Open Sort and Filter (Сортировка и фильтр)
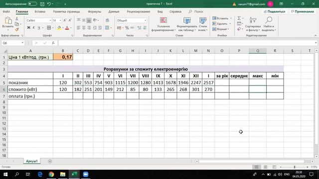This screenshot has width=319, height=179. (253, 24)
